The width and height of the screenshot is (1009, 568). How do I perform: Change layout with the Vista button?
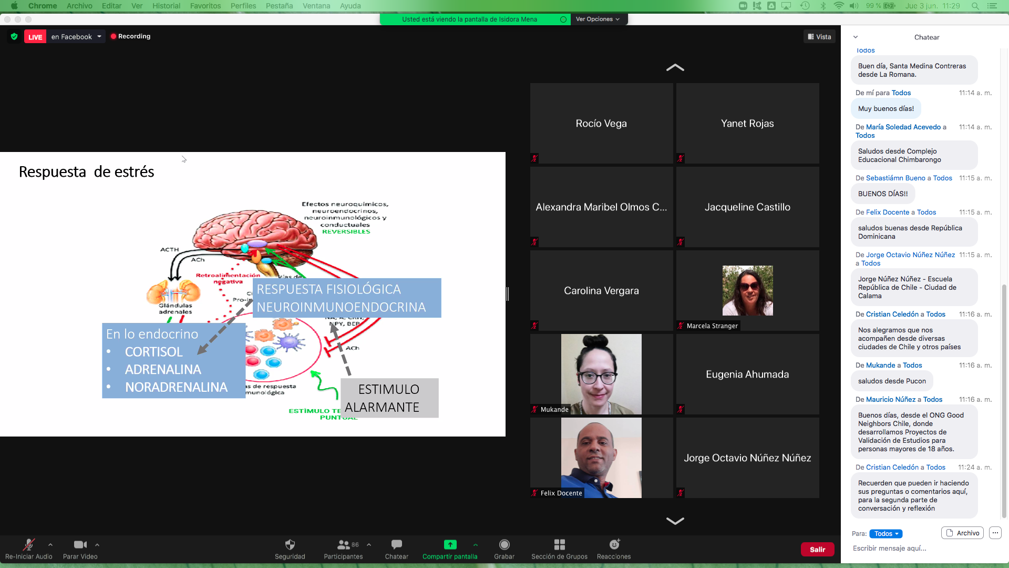(819, 37)
